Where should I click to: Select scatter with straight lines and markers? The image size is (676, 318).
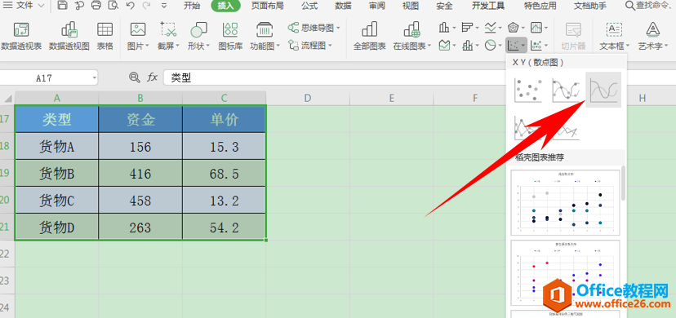coord(527,127)
